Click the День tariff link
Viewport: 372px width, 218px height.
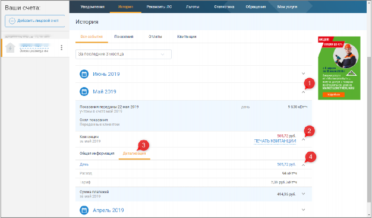(x=84, y=164)
